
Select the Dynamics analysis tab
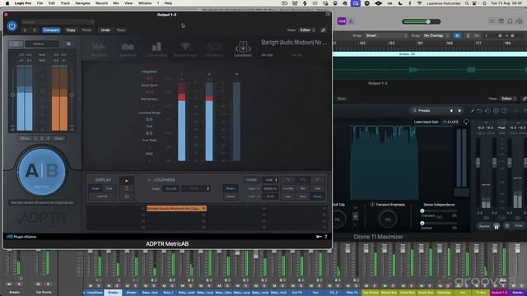(x=214, y=49)
